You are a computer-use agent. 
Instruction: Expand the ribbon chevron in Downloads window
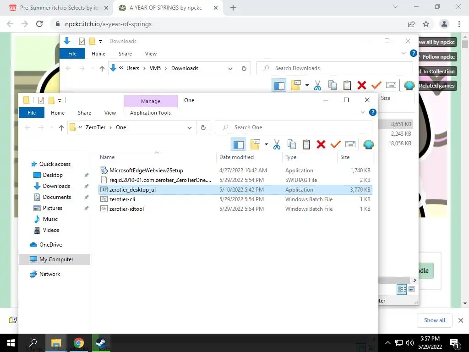[x=404, y=53]
